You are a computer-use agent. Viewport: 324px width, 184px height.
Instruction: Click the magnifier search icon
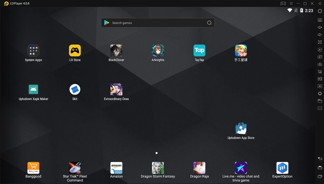click(209, 23)
